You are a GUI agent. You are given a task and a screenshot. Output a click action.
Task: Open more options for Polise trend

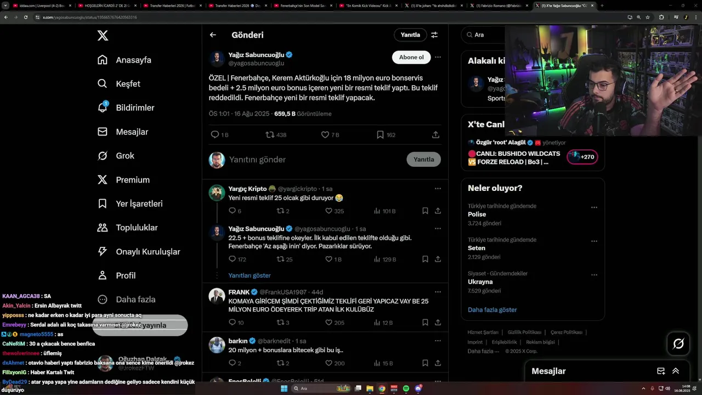point(594,207)
